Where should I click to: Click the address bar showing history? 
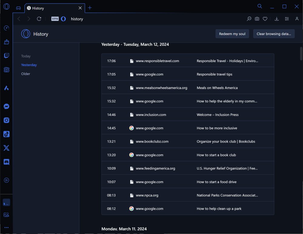[x=151, y=19]
